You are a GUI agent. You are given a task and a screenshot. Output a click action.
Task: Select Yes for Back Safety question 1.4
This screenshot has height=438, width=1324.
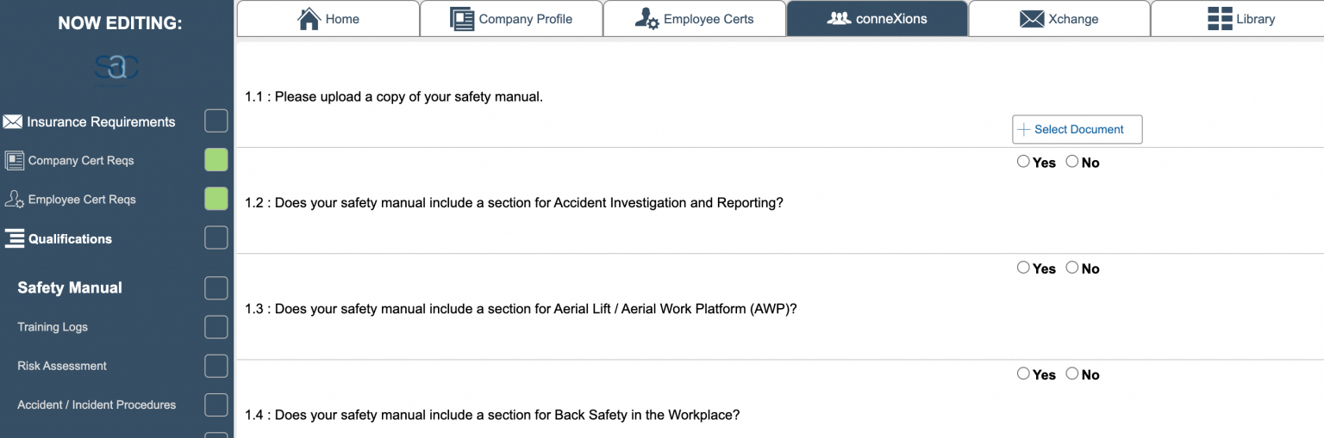pyautogui.click(x=1023, y=373)
